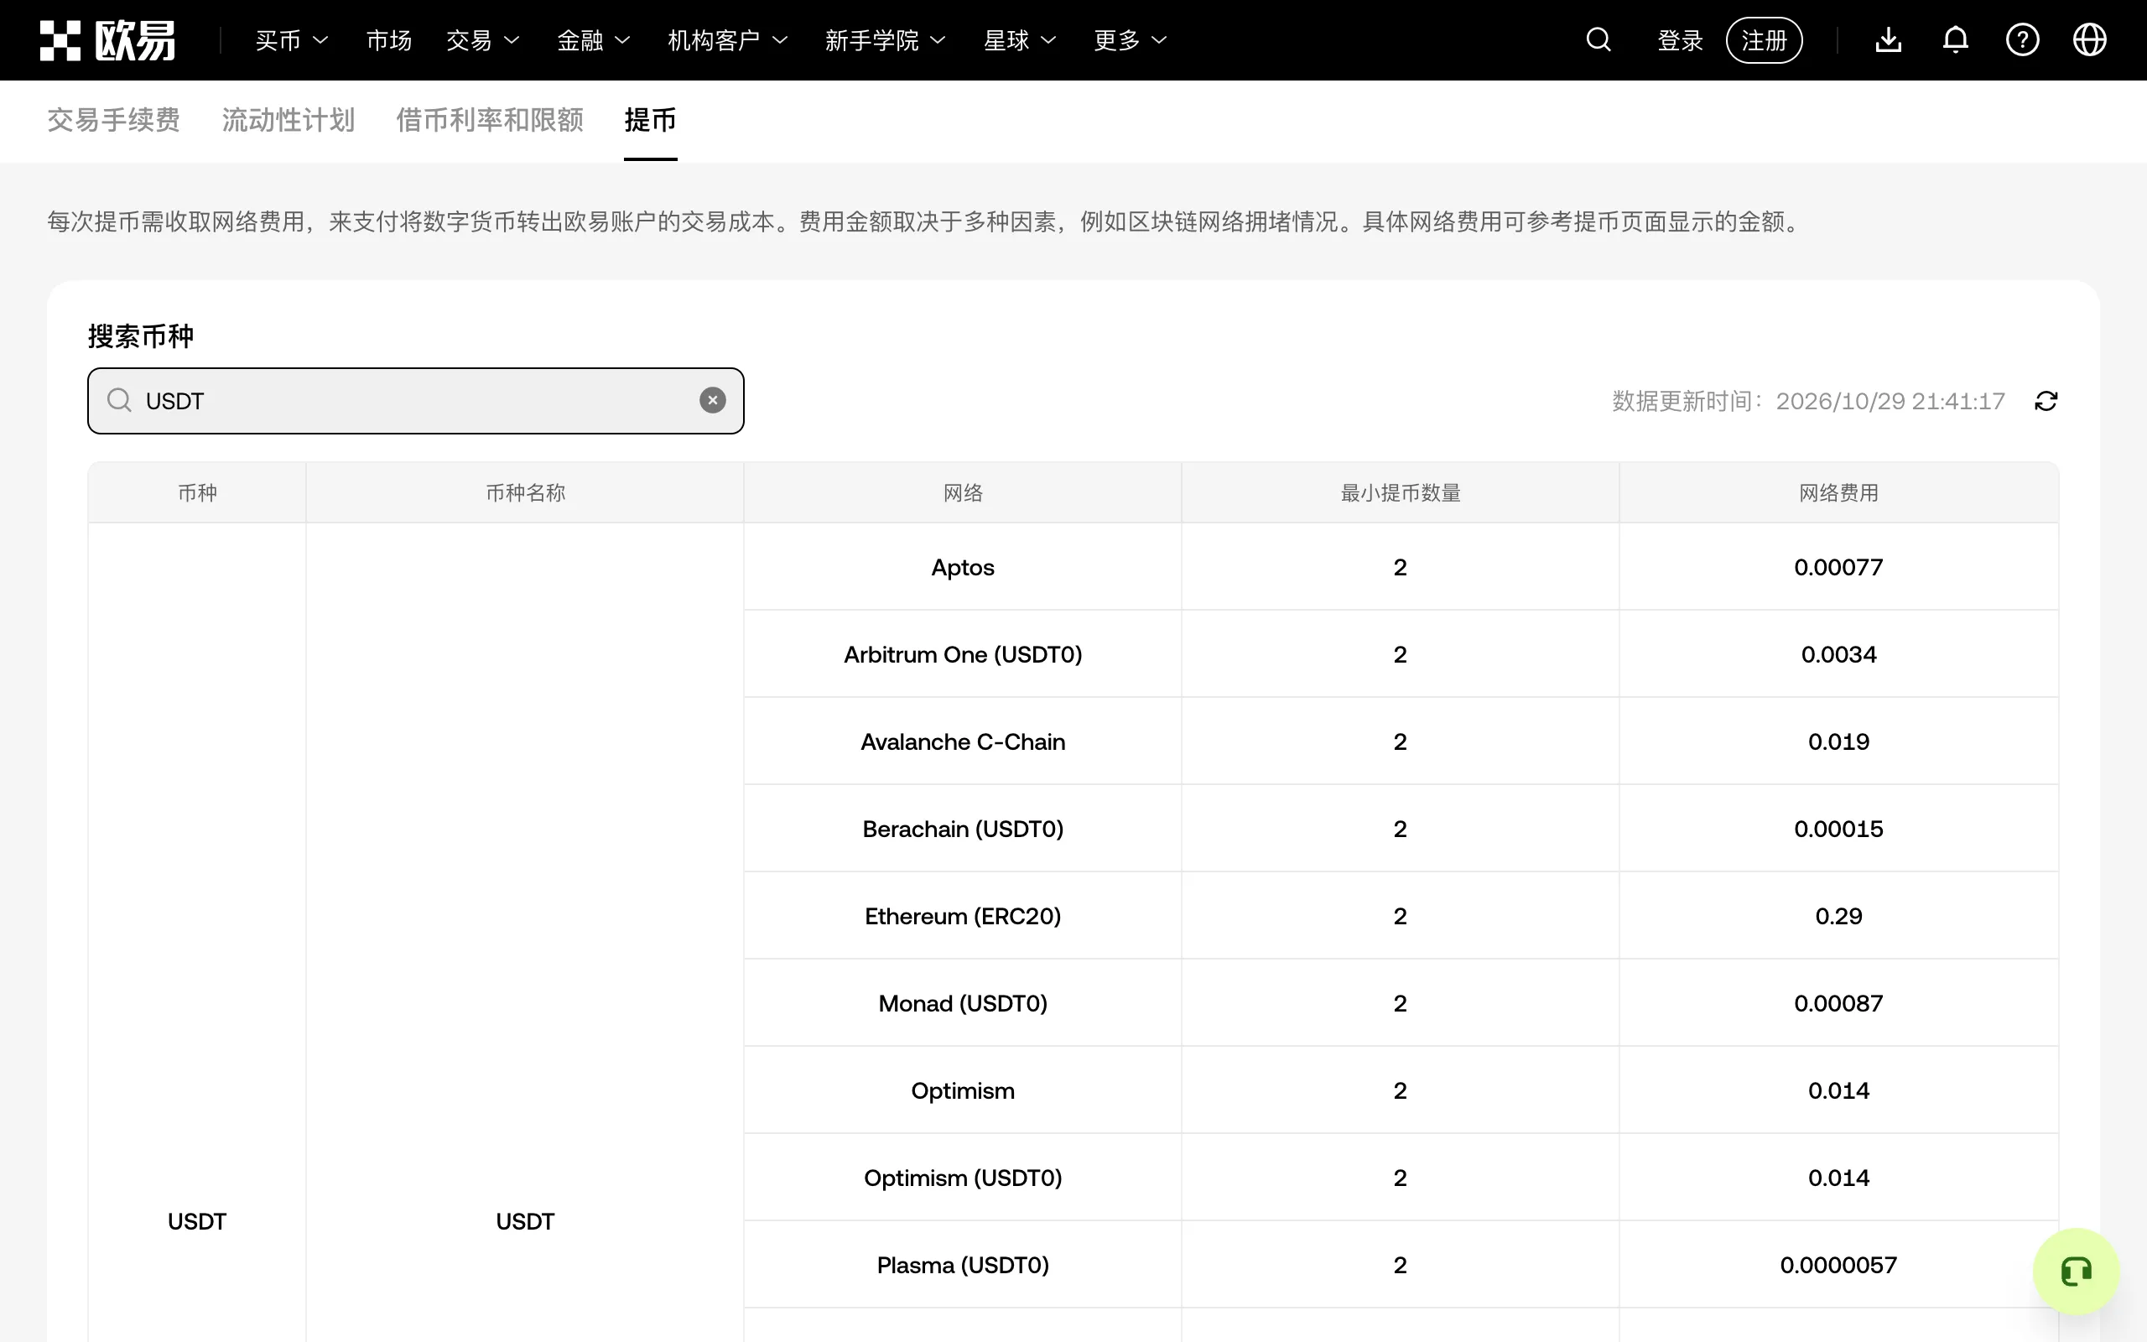The image size is (2147, 1342).
Task: Click the 0.00077 Aptos fee value
Action: (x=1838, y=566)
